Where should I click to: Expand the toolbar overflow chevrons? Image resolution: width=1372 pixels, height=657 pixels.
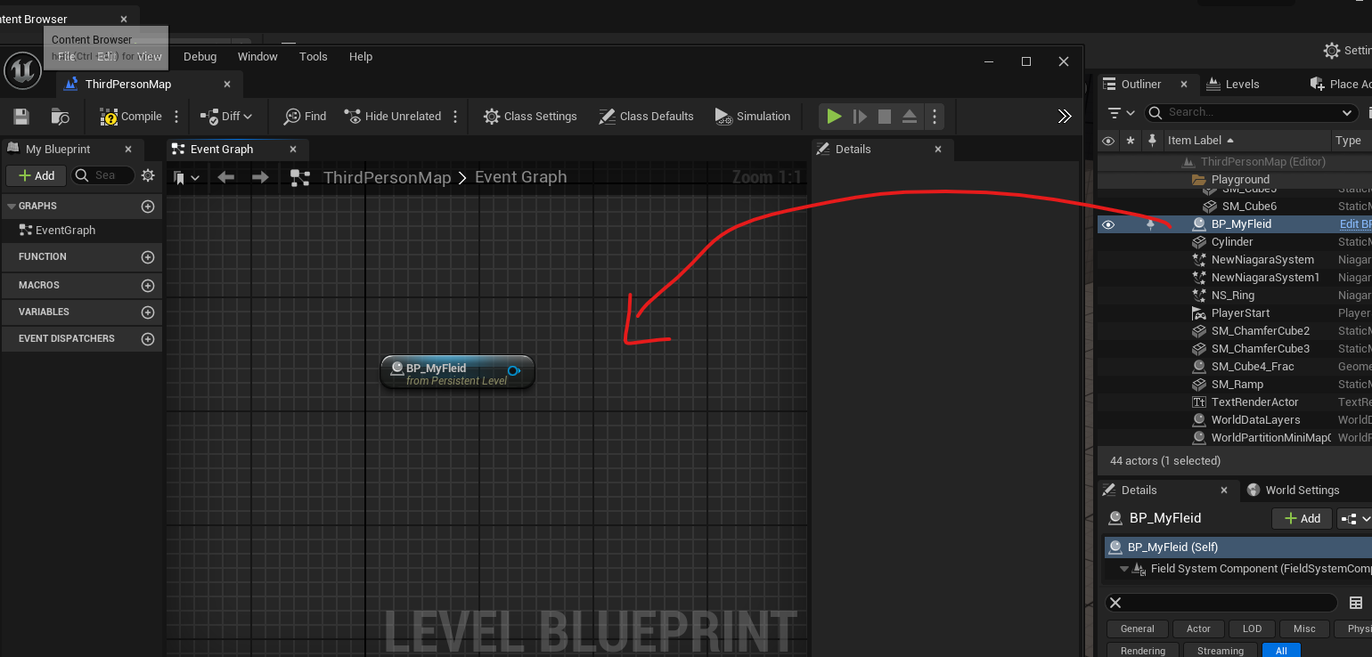pos(1065,117)
